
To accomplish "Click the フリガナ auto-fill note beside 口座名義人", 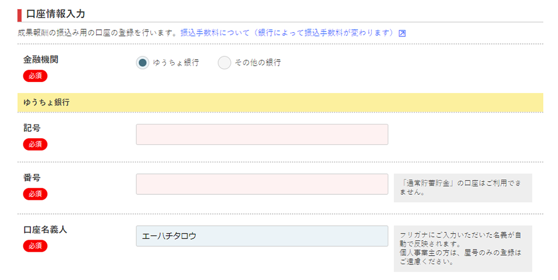I will pyautogui.click(x=463, y=249).
